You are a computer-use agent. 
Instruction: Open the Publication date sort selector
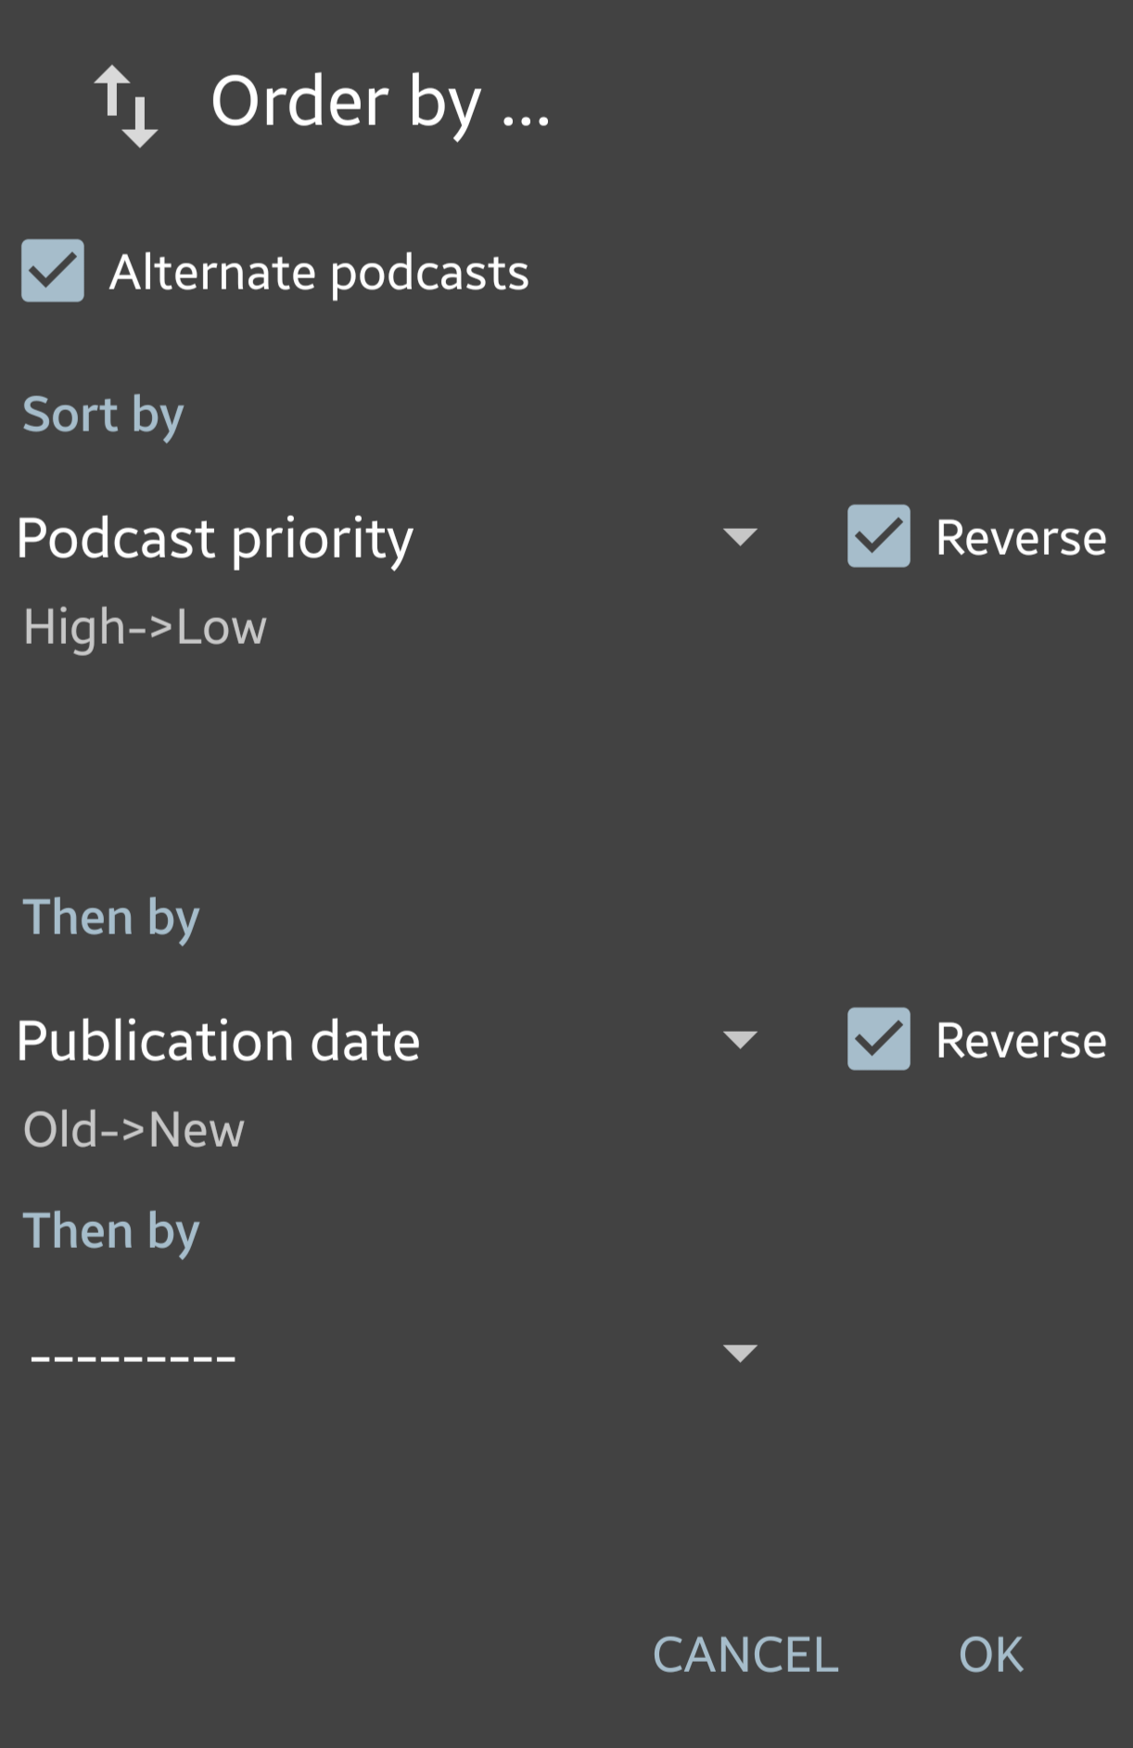pyautogui.click(x=218, y=1040)
